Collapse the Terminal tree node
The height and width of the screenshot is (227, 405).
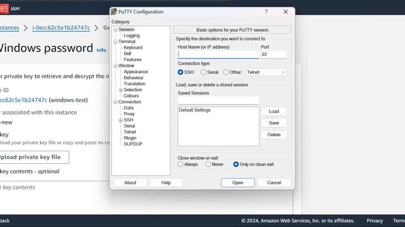click(115, 42)
